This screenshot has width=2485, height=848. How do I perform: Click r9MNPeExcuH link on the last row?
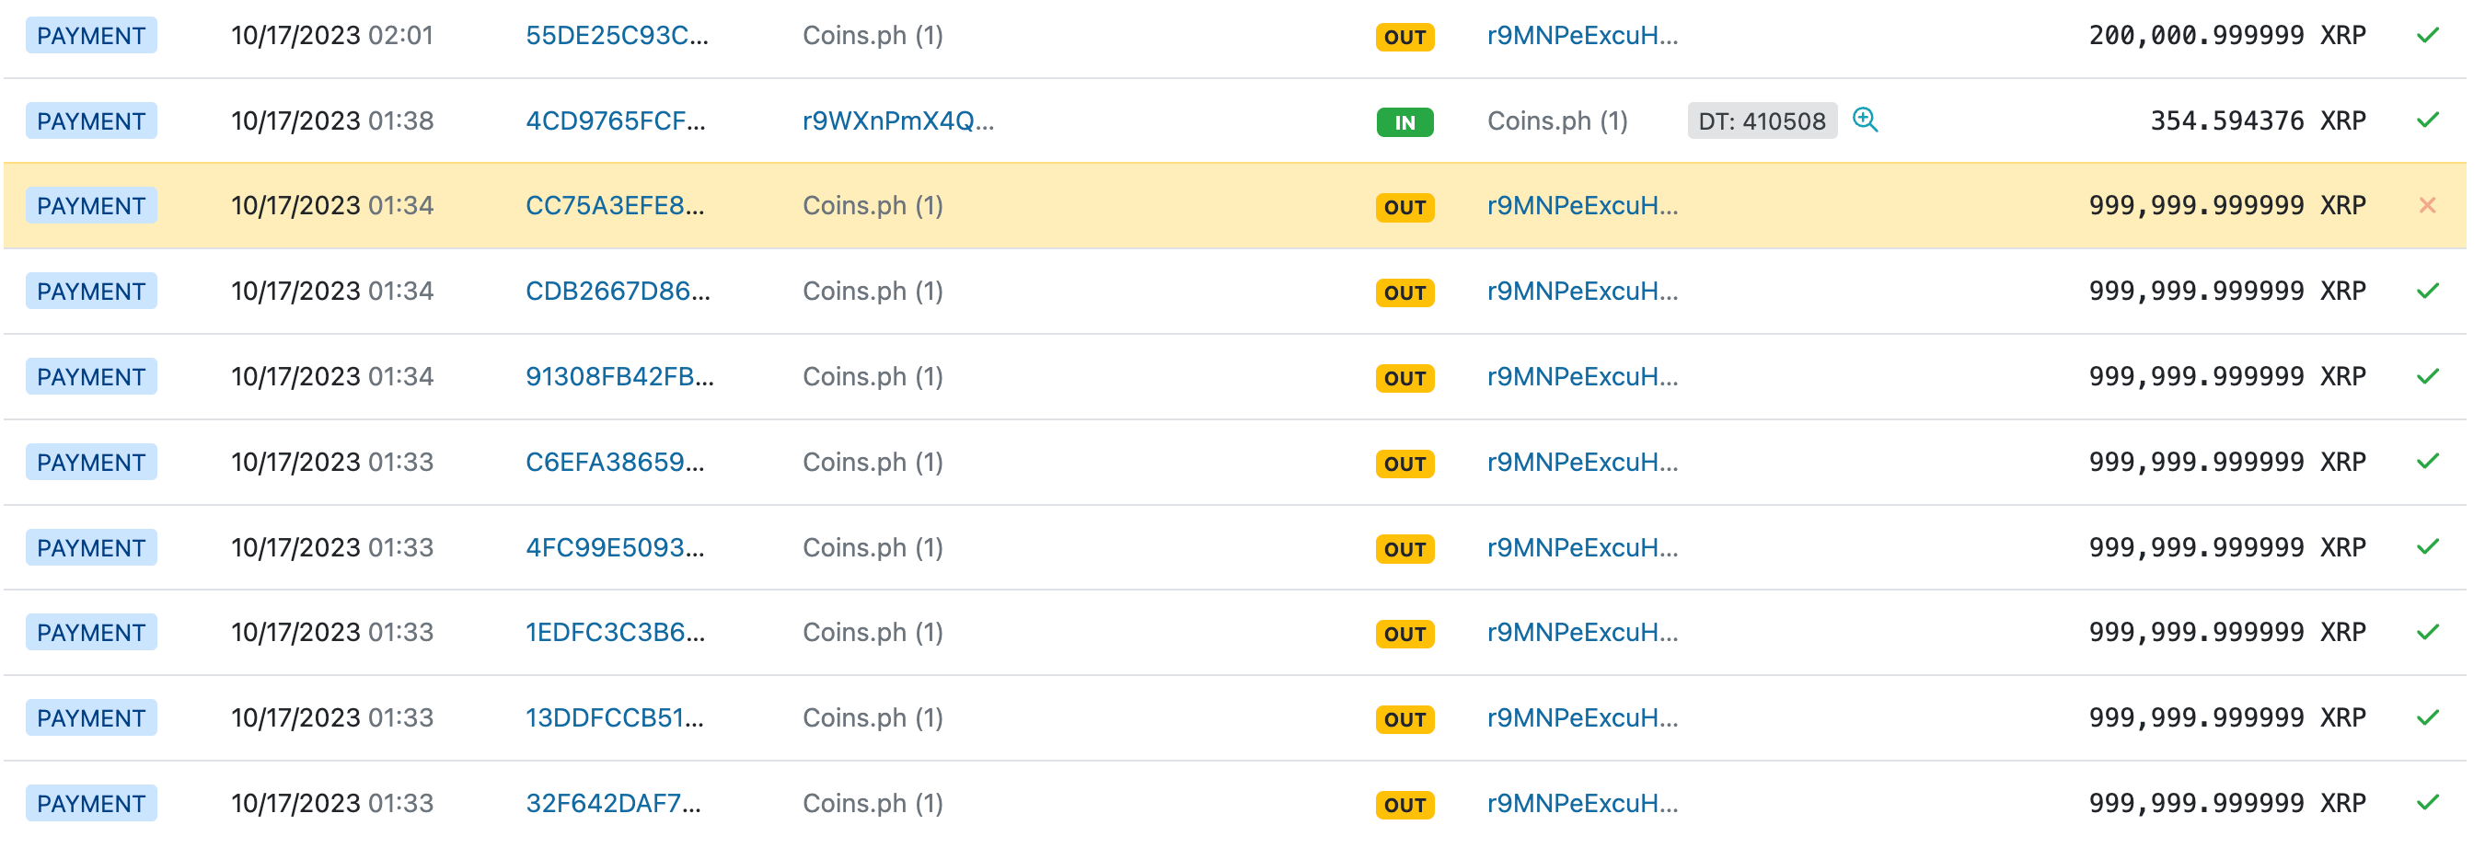pyautogui.click(x=1583, y=803)
